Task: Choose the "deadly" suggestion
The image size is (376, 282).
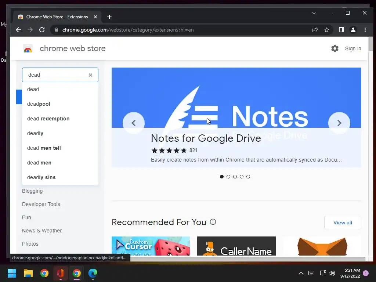Action: click(x=60, y=133)
